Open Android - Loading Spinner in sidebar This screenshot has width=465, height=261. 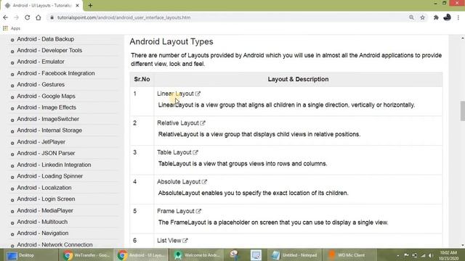50,176
